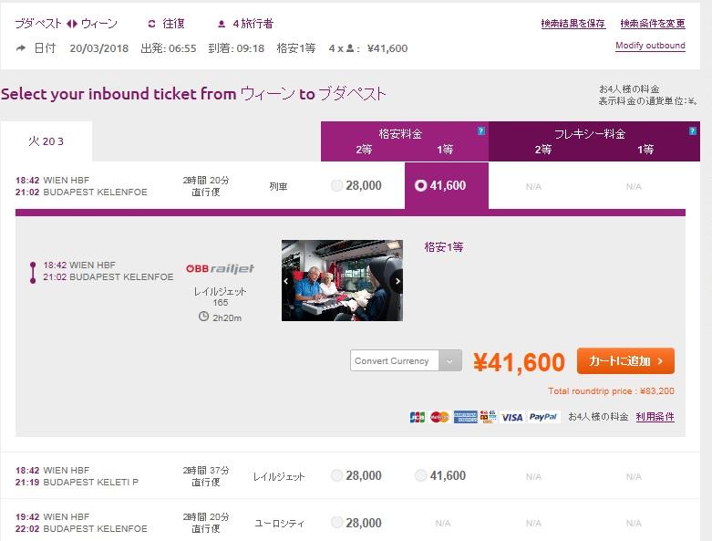Click the PayPal payment icon
712x541 pixels.
[543, 417]
